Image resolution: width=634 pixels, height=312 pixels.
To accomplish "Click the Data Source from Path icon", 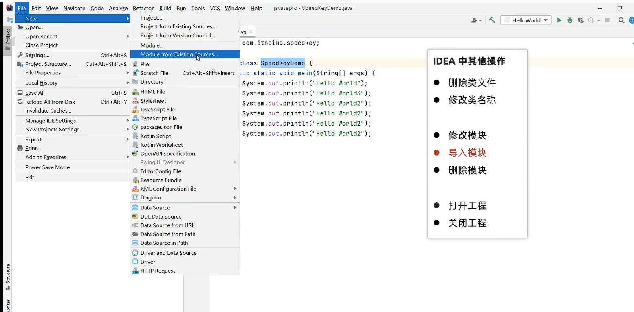I will pyautogui.click(x=135, y=234).
